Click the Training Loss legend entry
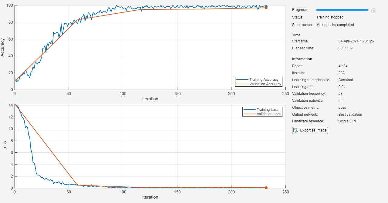The height and width of the screenshot is (203, 388). 262,110
